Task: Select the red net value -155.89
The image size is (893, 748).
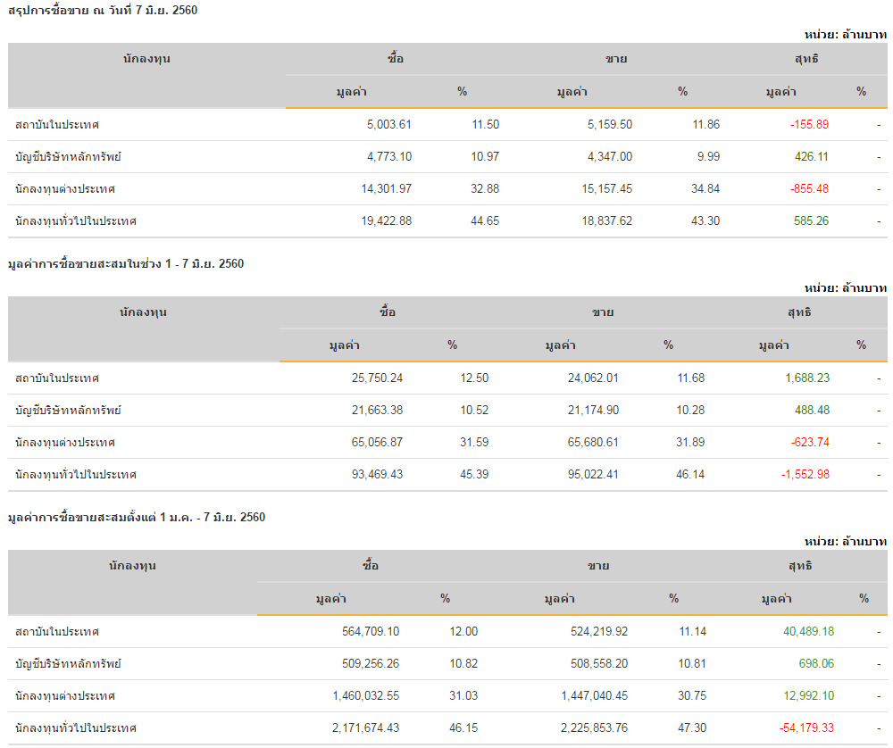Action: tap(809, 125)
